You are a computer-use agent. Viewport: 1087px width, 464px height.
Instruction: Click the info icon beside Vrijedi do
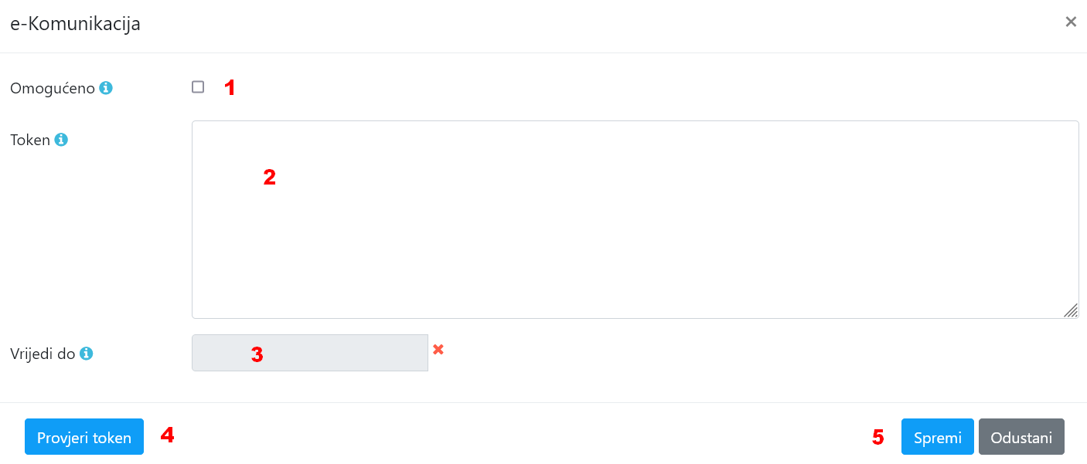(x=87, y=354)
